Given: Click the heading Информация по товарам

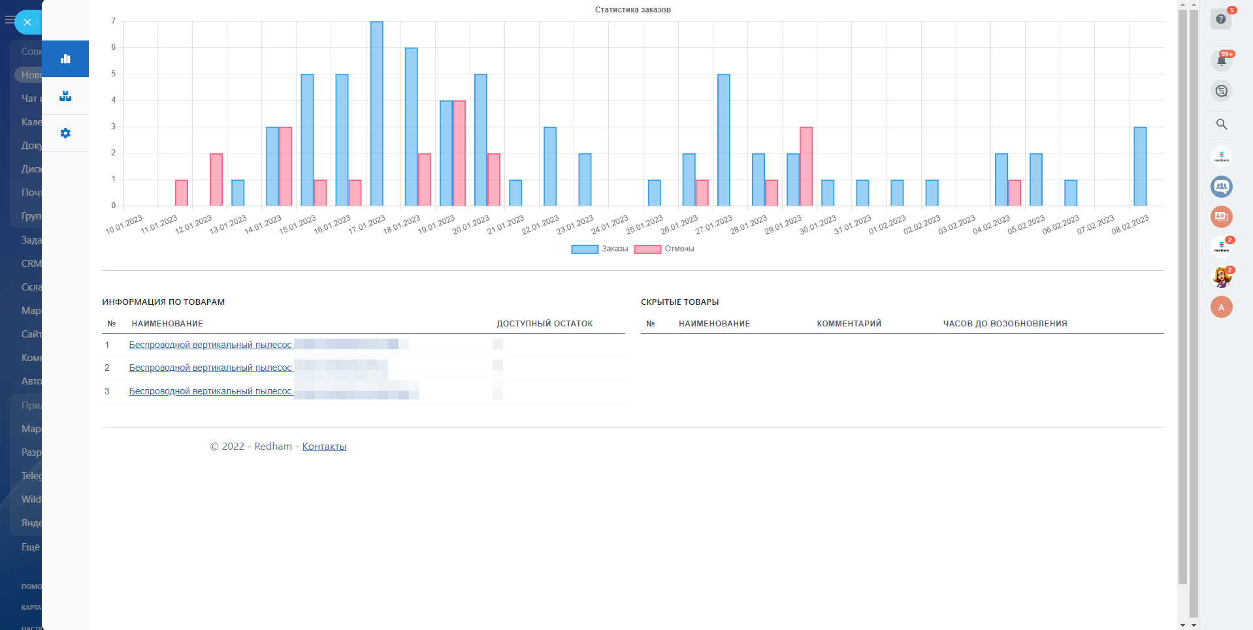Looking at the screenshot, I should (163, 302).
